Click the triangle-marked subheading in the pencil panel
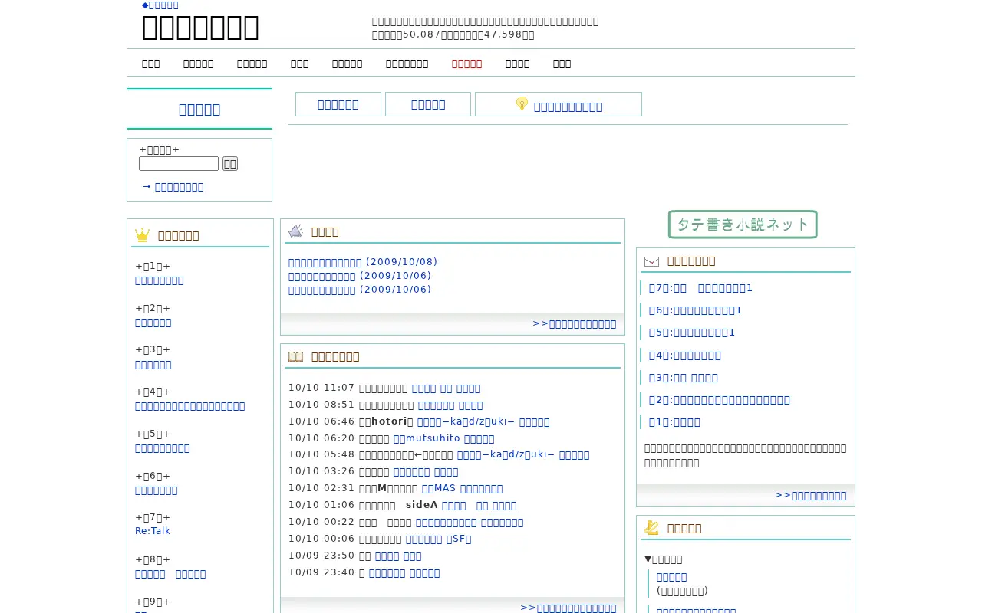 [664, 559]
